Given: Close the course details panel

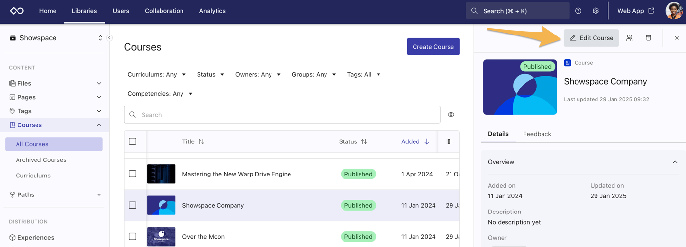Looking at the screenshot, I should pyautogui.click(x=677, y=38).
